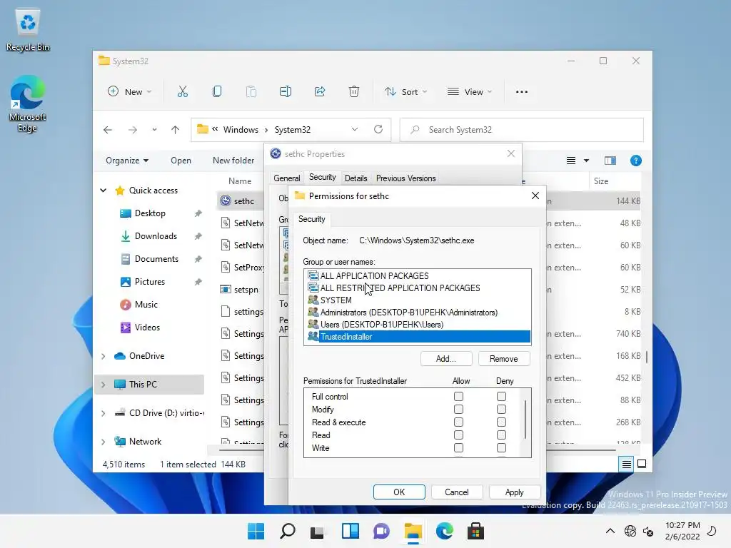This screenshot has height=548, width=731.
Task: Open Widgets from the taskbar
Action: tap(350, 531)
